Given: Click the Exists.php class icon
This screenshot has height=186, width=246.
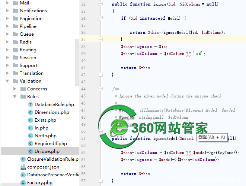Looking at the screenshot, I should click(30, 120).
